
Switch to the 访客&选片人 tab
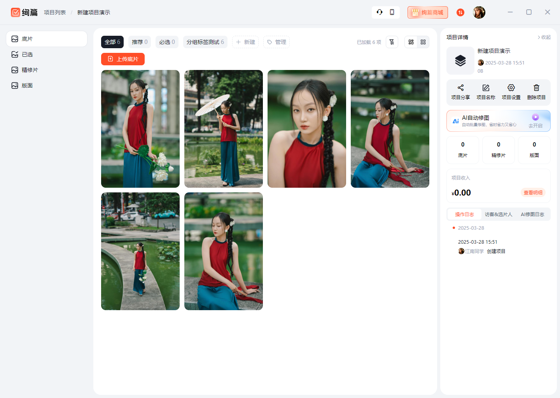pyautogui.click(x=499, y=215)
